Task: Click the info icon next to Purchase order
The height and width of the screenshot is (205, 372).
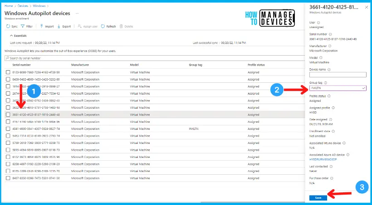Action: 332,178
